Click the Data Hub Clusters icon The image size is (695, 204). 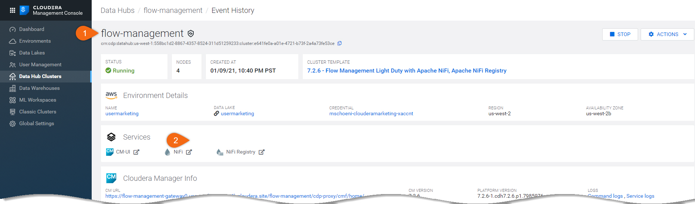13,77
